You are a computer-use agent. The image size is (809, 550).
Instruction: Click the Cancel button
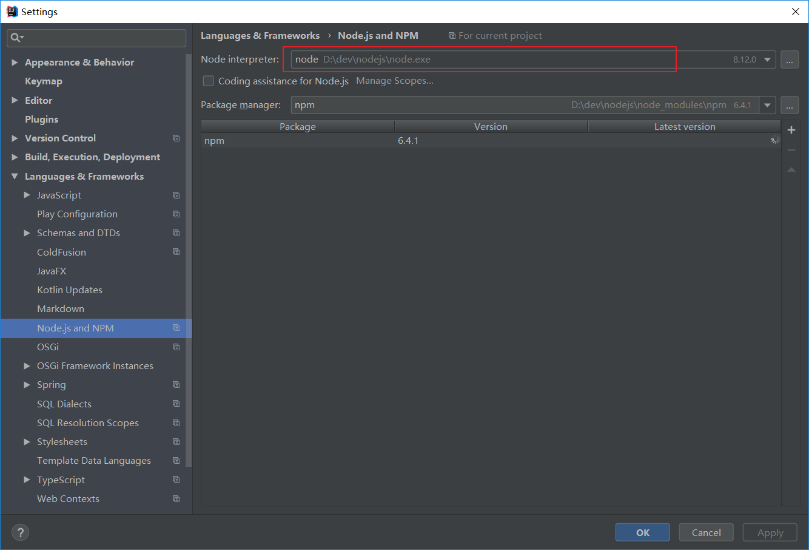707,532
